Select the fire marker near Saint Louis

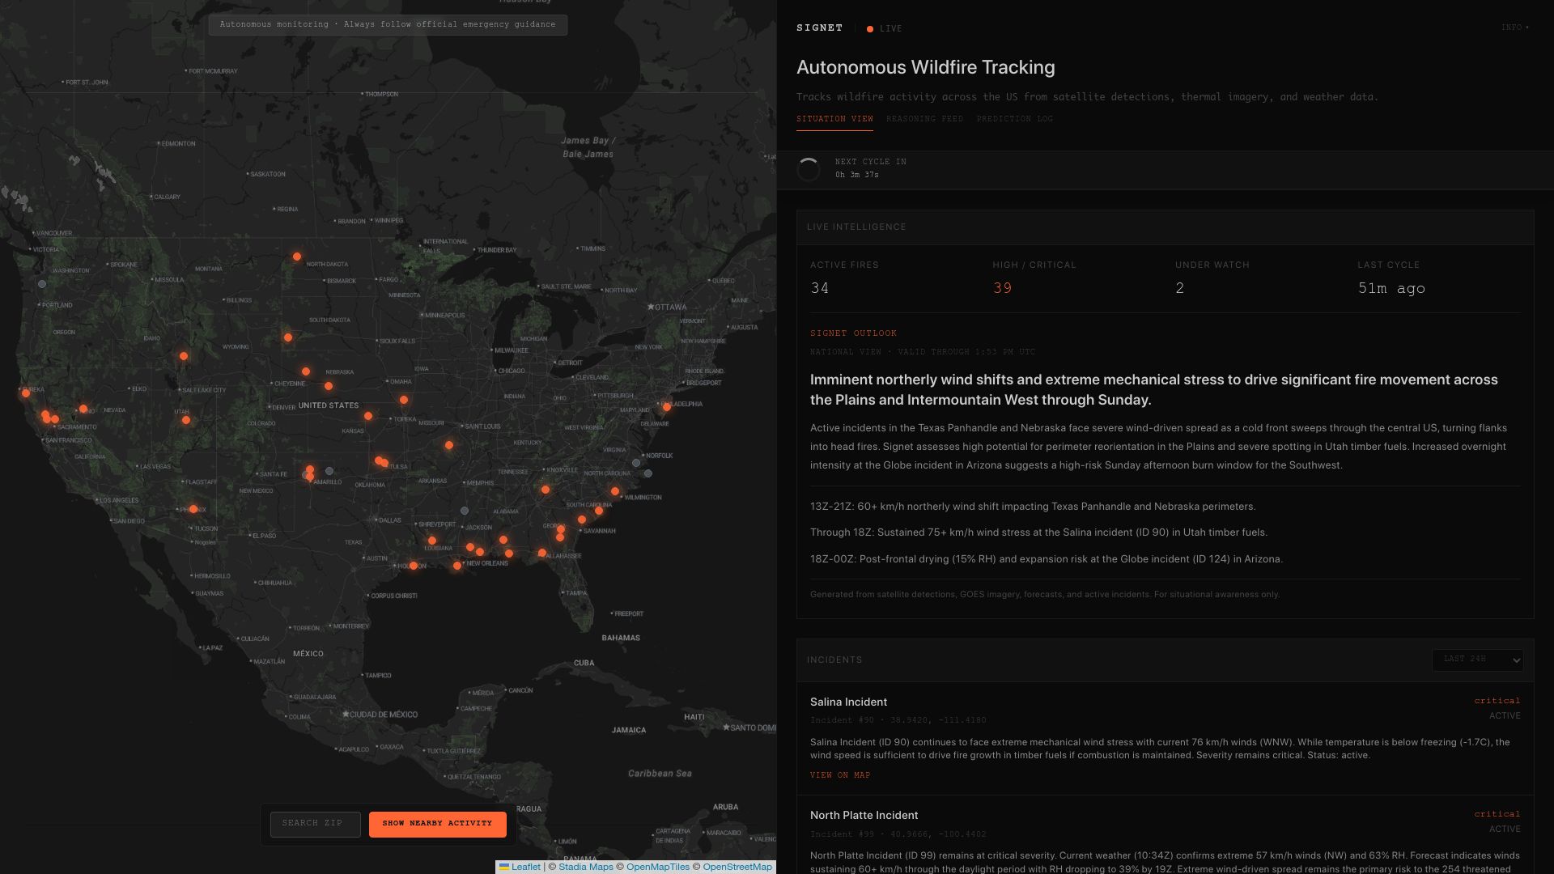(x=449, y=445)
